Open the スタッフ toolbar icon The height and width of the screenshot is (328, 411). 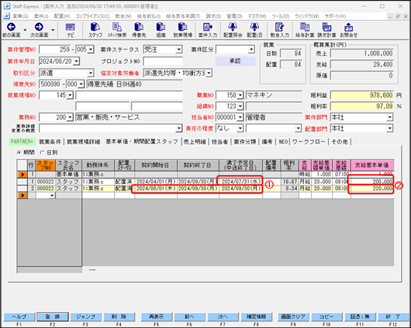click(95, 27)
